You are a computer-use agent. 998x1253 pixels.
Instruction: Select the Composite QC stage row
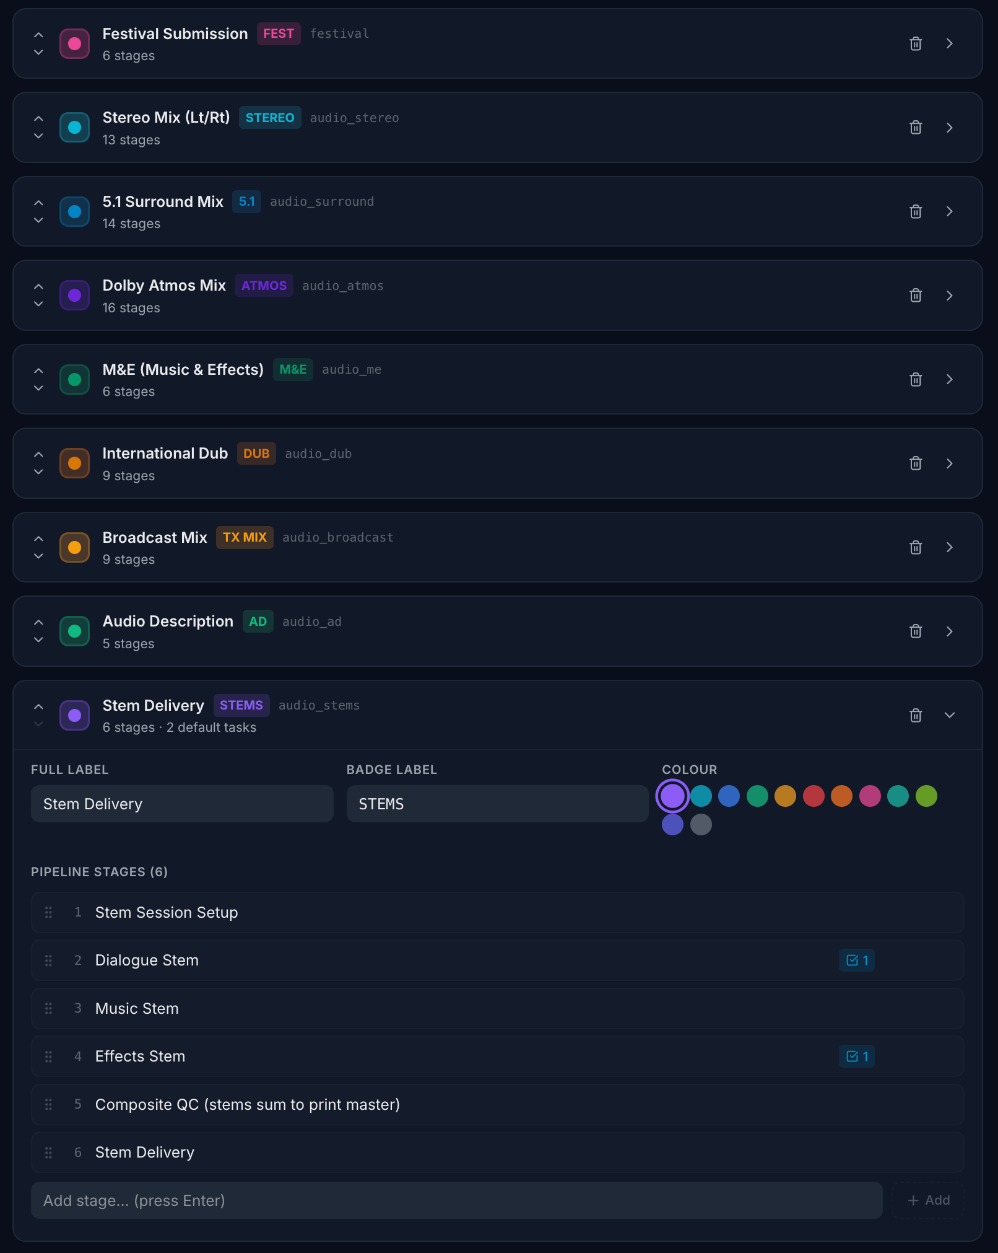pos(498,1104)
